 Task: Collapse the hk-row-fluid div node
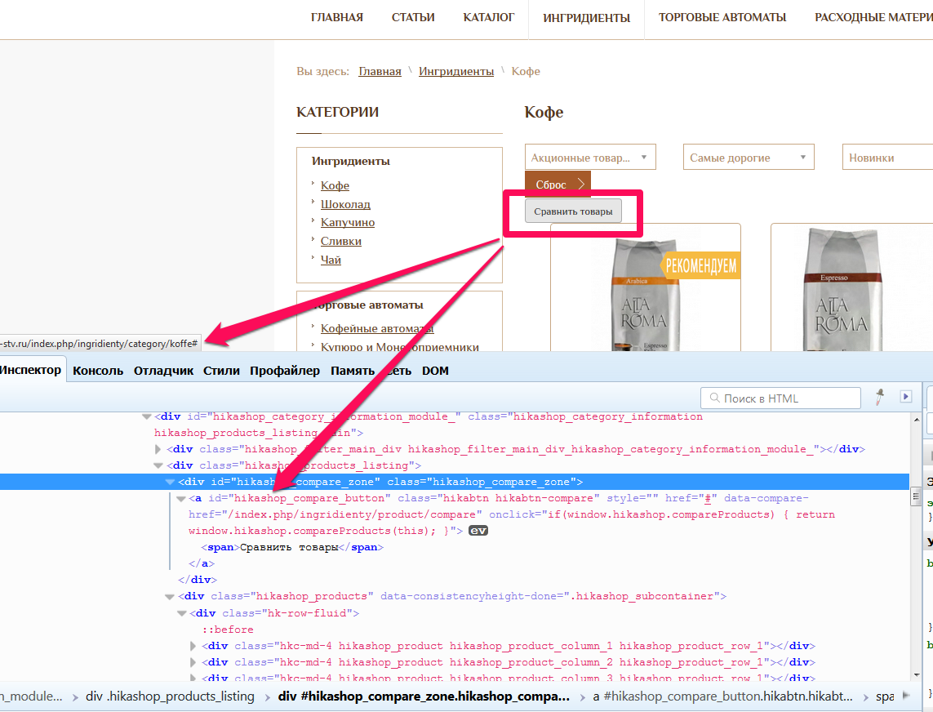(181, 613)
